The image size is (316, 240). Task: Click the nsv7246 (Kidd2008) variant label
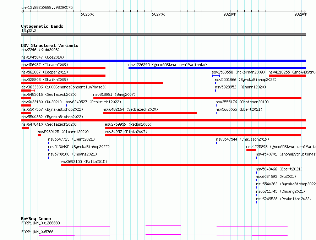click(40, 50)
